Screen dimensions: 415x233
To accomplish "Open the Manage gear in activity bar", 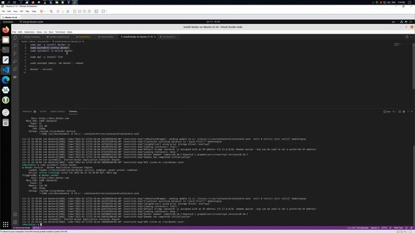I will [x=15, y=222].
